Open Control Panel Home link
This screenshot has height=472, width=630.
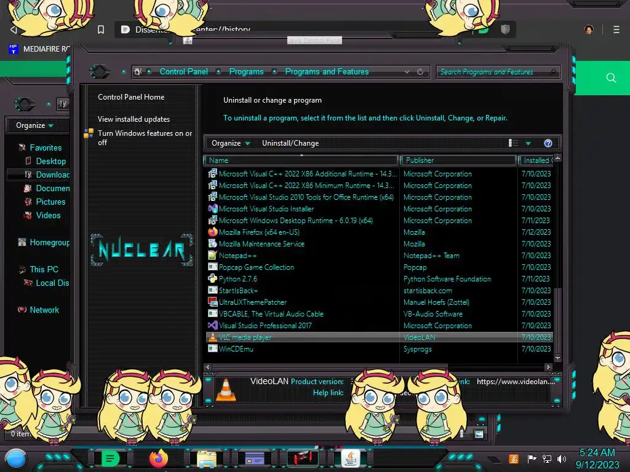[131, 96]
